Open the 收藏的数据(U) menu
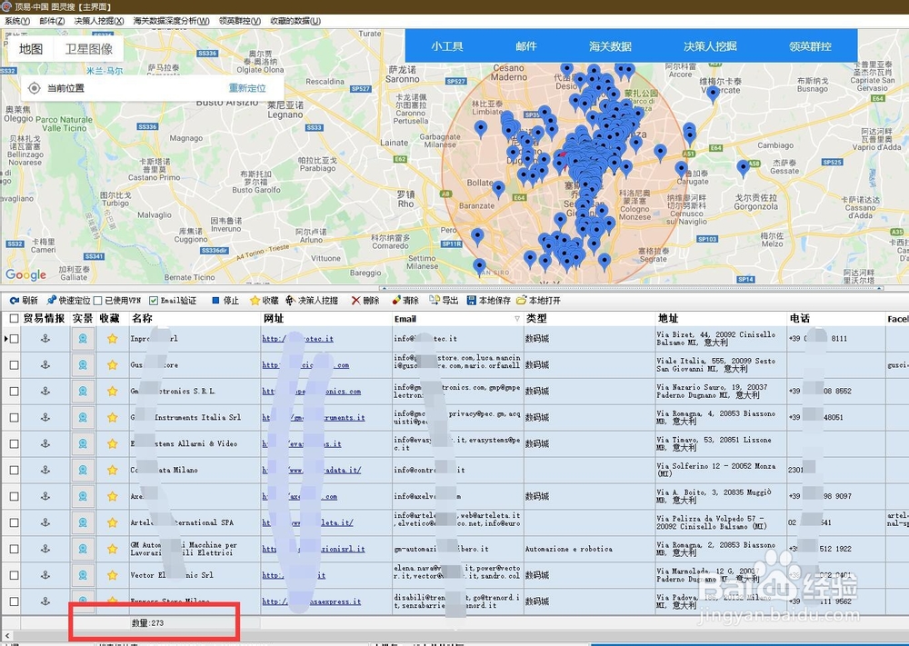Viewport: 909px width, 646px height. 295,21
